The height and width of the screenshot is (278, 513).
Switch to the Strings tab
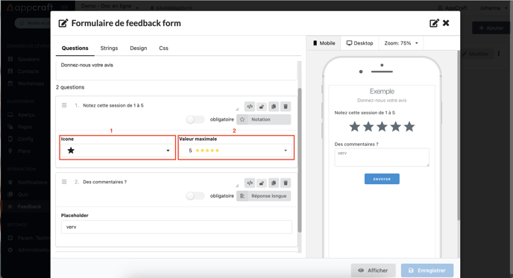click(x=109, y=48)
